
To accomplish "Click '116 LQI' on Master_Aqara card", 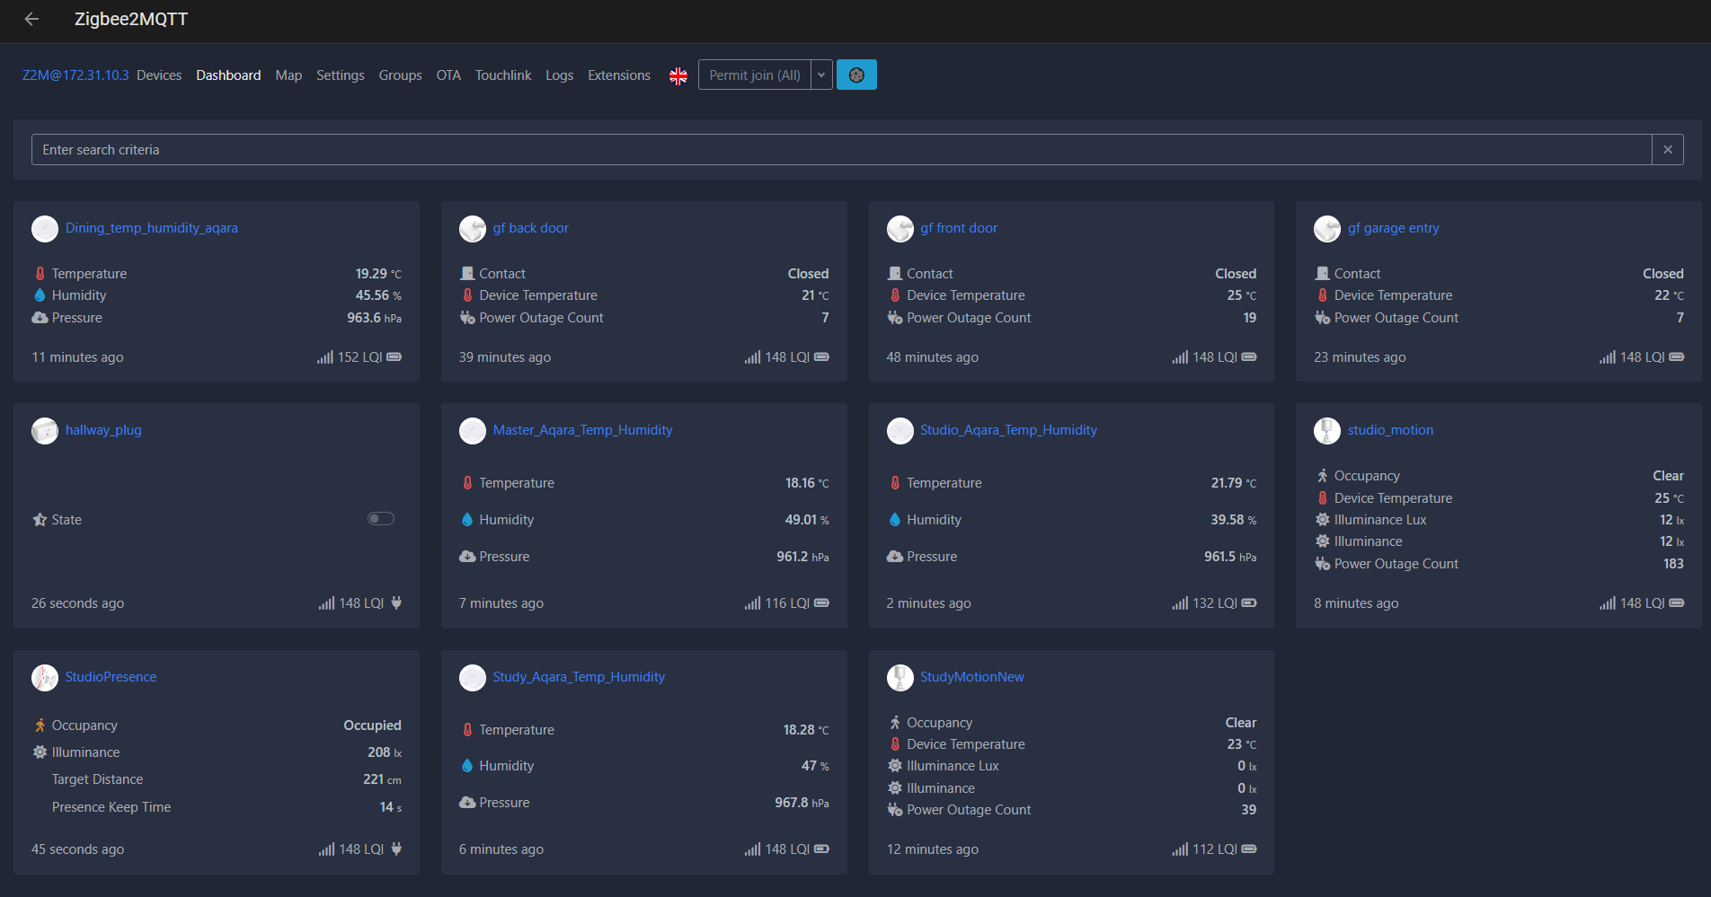I will (787, 603).
